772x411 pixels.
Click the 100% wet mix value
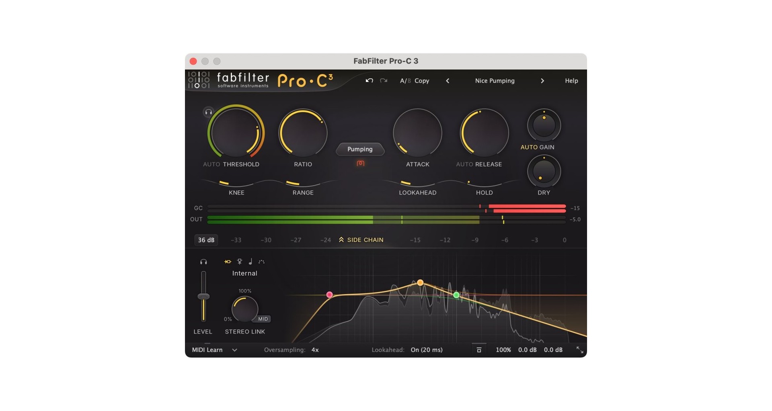[503, 350]
